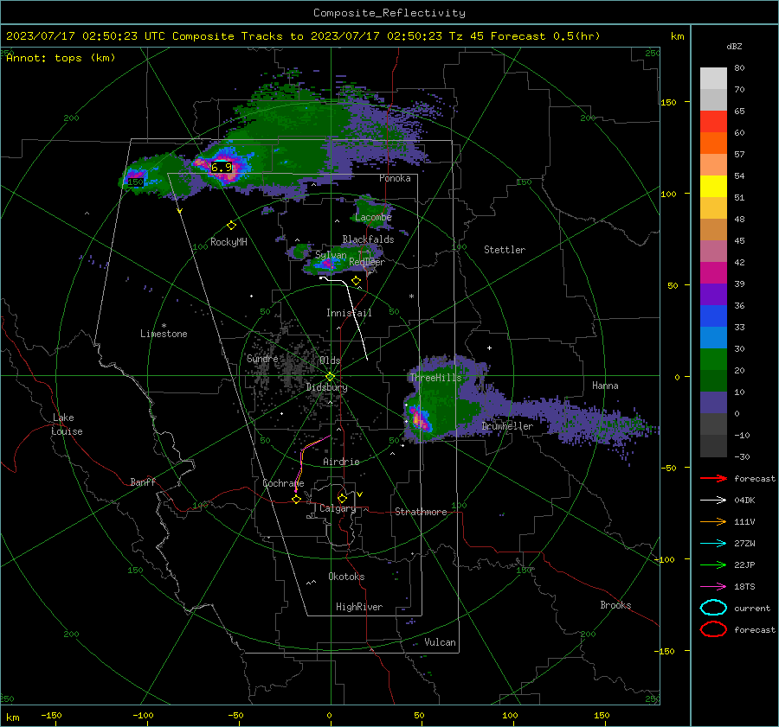Click the yellow 51–54 dBZ swatch

pyautogui.click(x=713, y=187)
